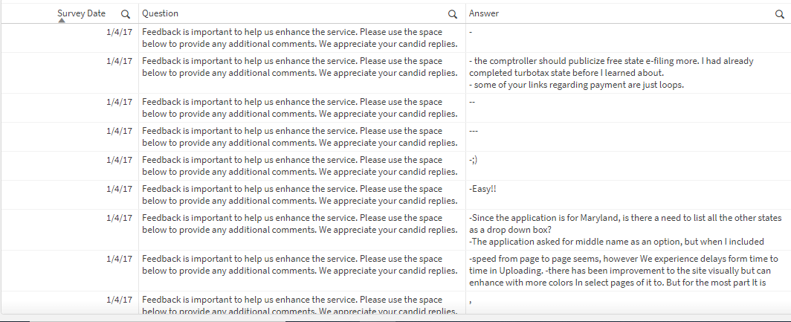Open search for the Survey Date column
Image resolution: width=791 pixels, height=322 pixels.
click(x=126, y=14)
